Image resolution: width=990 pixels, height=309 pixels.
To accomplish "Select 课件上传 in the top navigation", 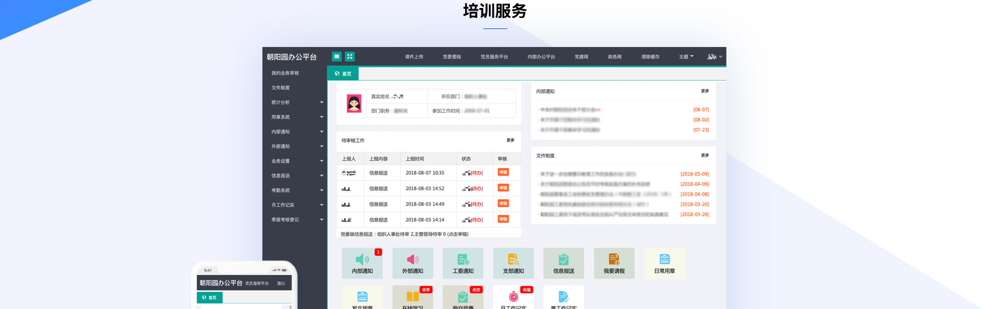I will pos(414,57).
